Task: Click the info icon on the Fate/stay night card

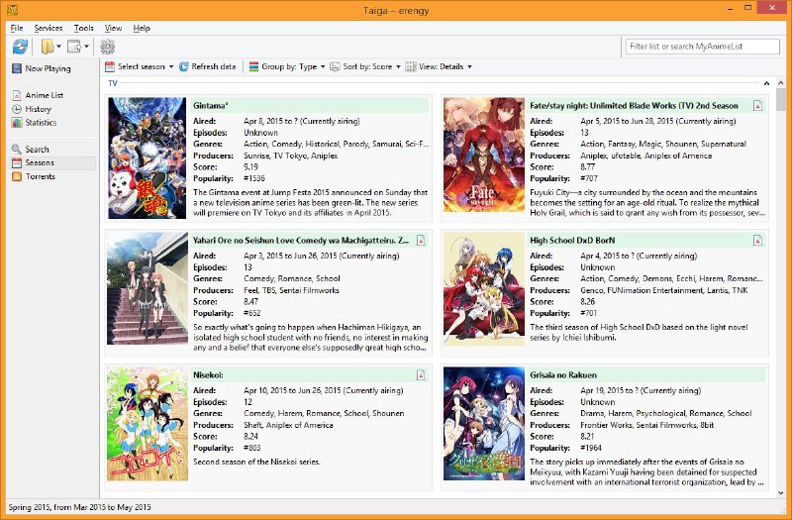Action: pos(757,105)
